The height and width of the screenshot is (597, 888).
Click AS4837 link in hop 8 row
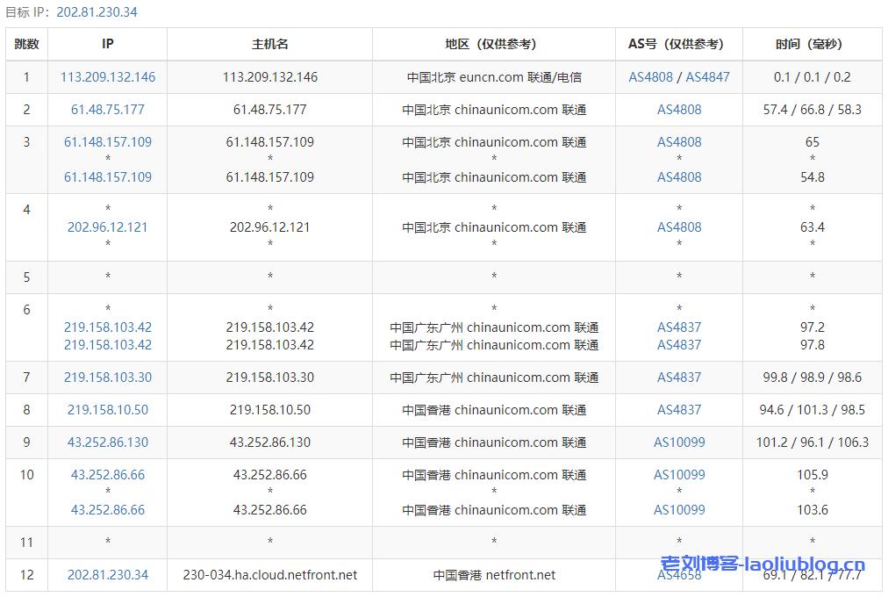pyautogui.click(x=679, y=410)
